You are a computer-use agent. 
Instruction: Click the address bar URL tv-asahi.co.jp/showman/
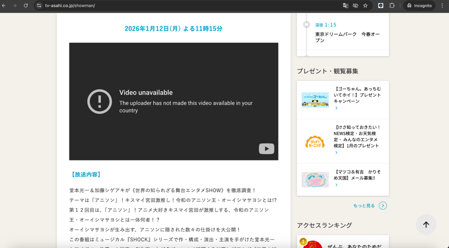tap(70, 5)
